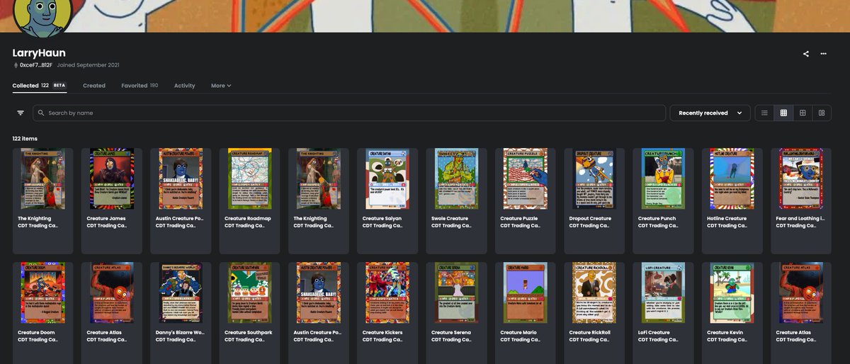
Task: Open Creature Doom card image
Action: pyautogui.click(x=42, y=292)
